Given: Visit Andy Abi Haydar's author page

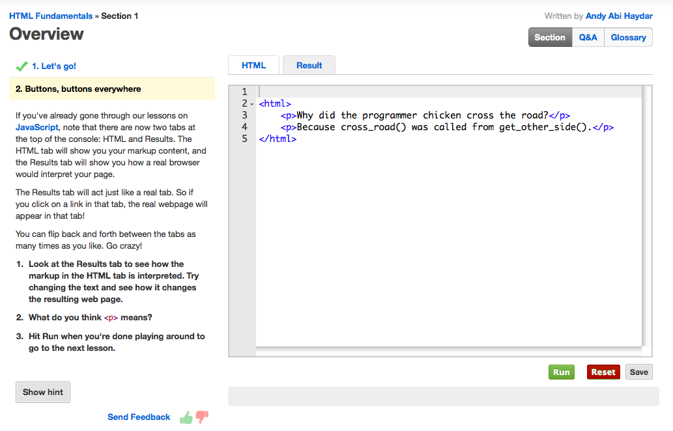Looking at the screenshot, I should [618, 16].
